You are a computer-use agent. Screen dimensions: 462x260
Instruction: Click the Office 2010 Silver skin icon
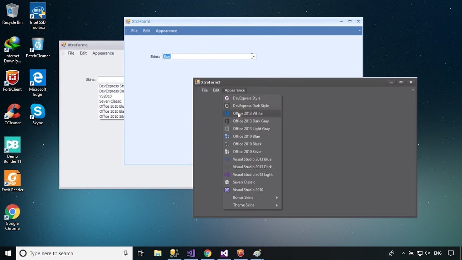227,152
